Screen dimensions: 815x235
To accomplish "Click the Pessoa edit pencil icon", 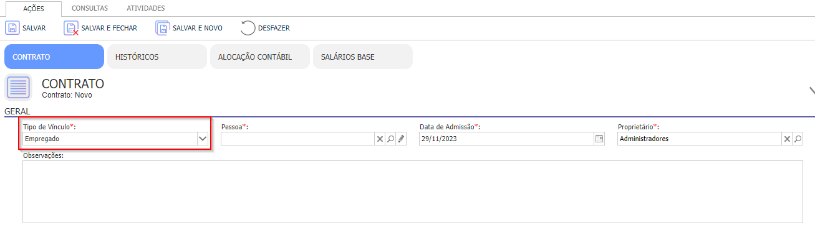I will pos(402,139).
